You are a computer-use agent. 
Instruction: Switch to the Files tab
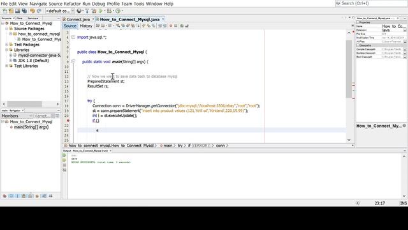click(x=20, y=19)
